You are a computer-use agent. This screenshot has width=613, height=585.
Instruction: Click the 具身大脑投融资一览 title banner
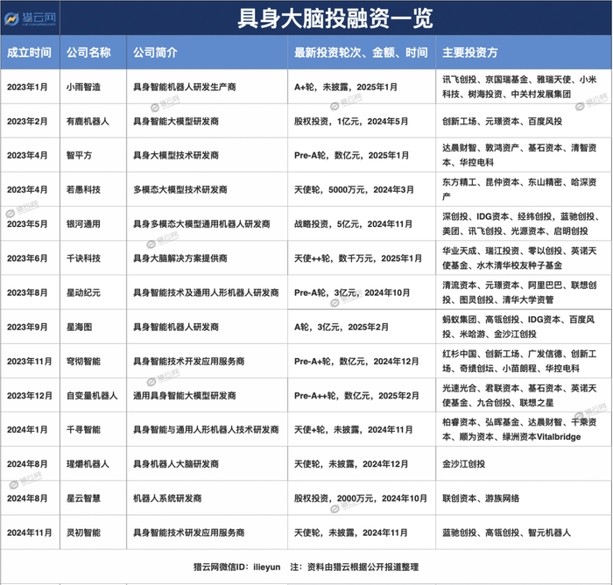tap(335, 18)
